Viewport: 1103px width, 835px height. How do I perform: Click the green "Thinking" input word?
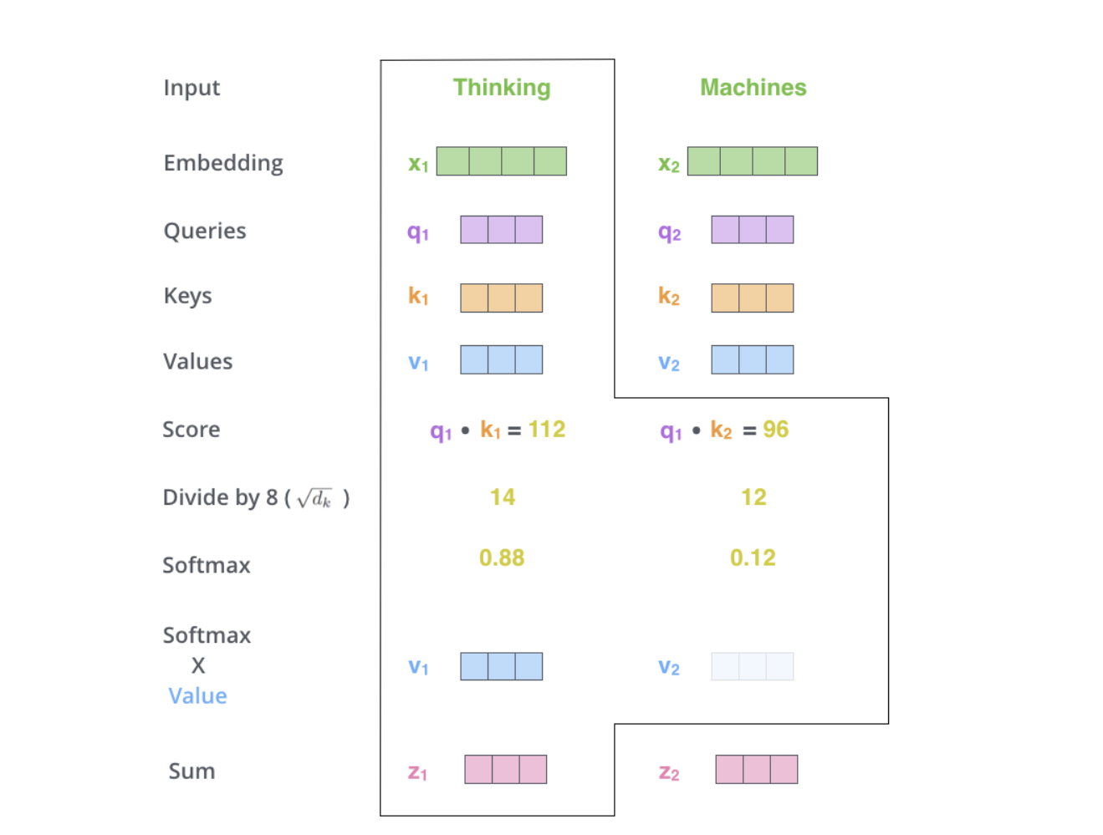(x=502, y=88)
